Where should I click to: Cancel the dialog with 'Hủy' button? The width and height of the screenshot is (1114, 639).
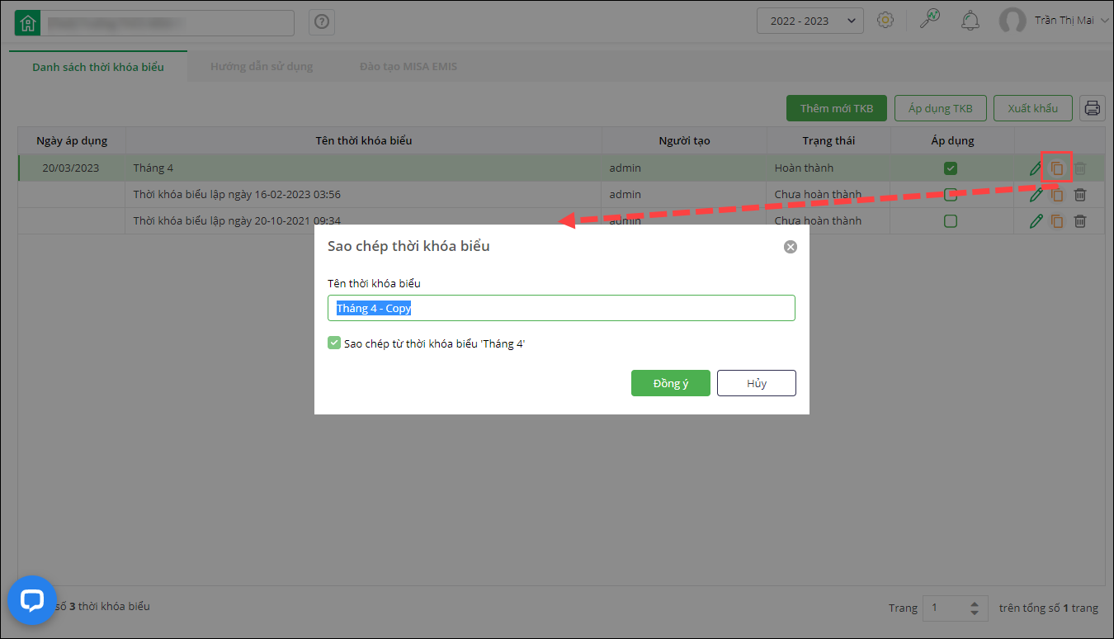click(x=757, y=383)
